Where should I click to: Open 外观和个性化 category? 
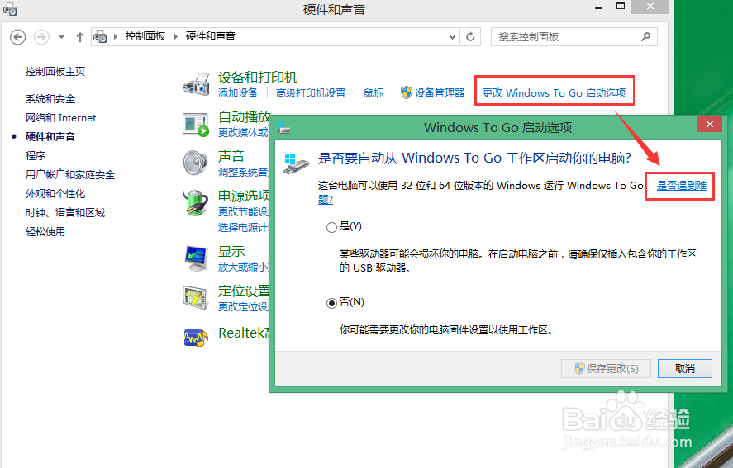[55, 194]
